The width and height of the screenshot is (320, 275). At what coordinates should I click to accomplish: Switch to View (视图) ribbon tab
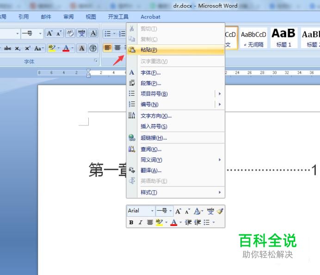91,17
